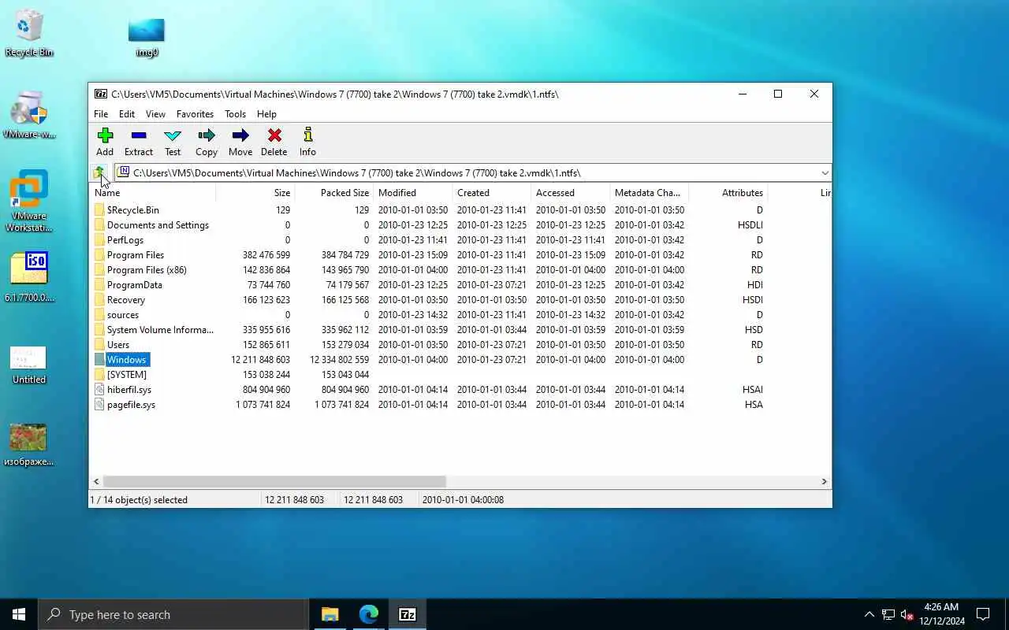Open the Windows Start button

point(19,614)
